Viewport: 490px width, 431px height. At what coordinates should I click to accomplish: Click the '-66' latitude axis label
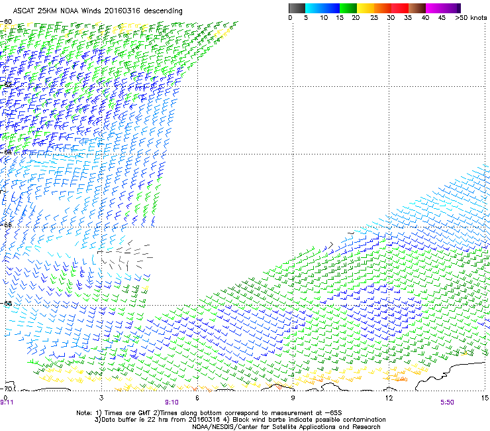point(7,225)
